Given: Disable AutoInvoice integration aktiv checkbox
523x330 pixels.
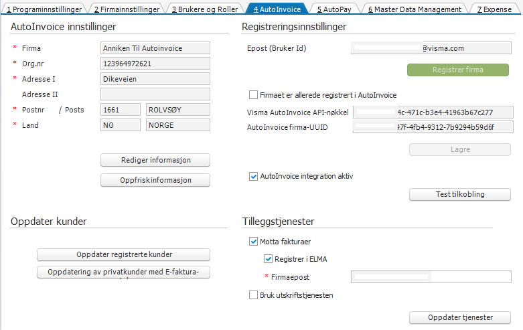Looking at the screenshot, I should tap(253, 177).
